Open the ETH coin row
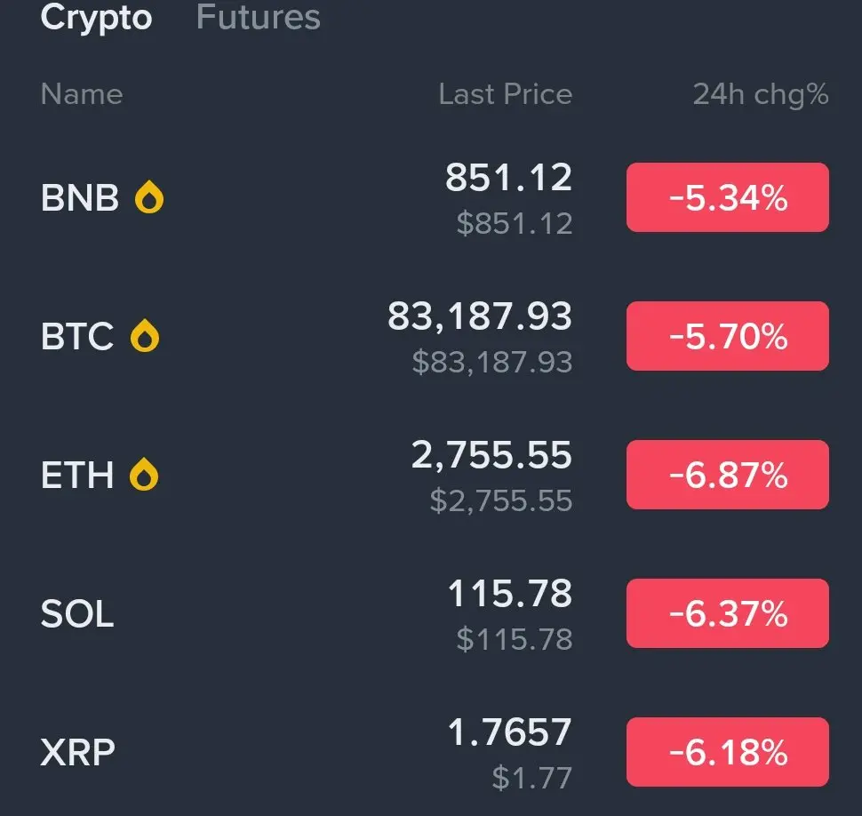This screenshot has height=816, width=862. click(77, 476)
